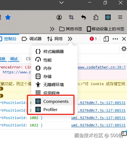This screenshot has width=127, height=142.
Task: Click the red error count indicator
Action: click(93, 39)
